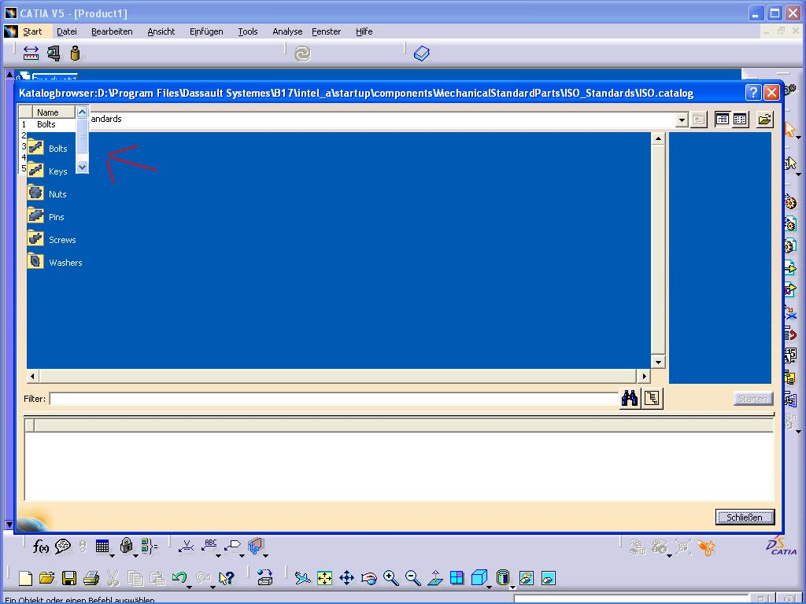This screenshot has width=806, height=604.
Task: Expand the Design Table dropdown arrow
Action: [112, 555]
